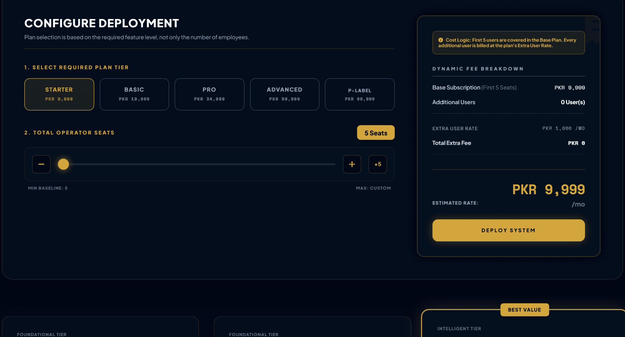The image size is (625, 337).
Task: Click the 'Base Subscription' label
Action: [456, 88]
